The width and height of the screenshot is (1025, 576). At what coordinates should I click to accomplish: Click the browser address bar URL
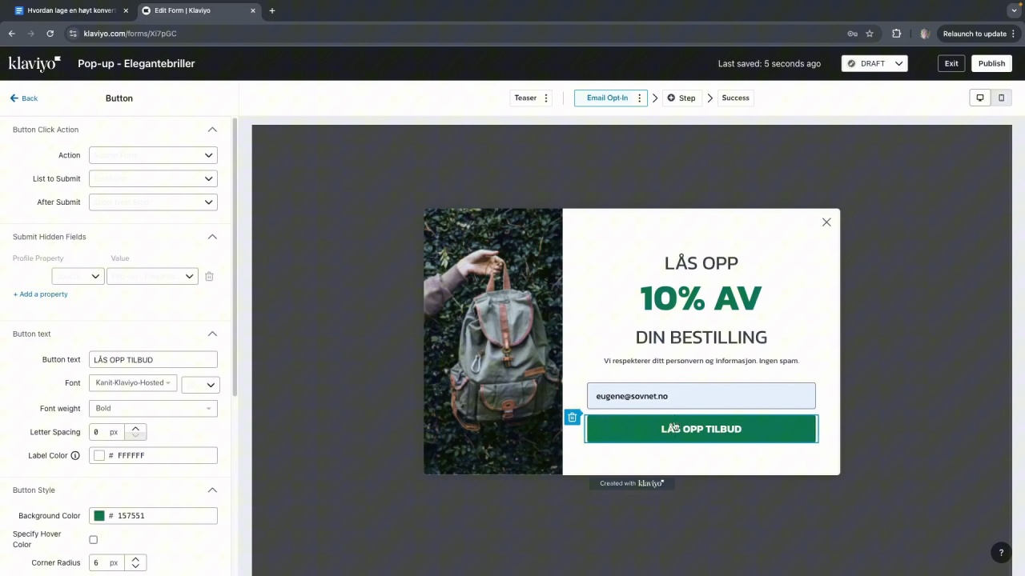tap(130, 34)
